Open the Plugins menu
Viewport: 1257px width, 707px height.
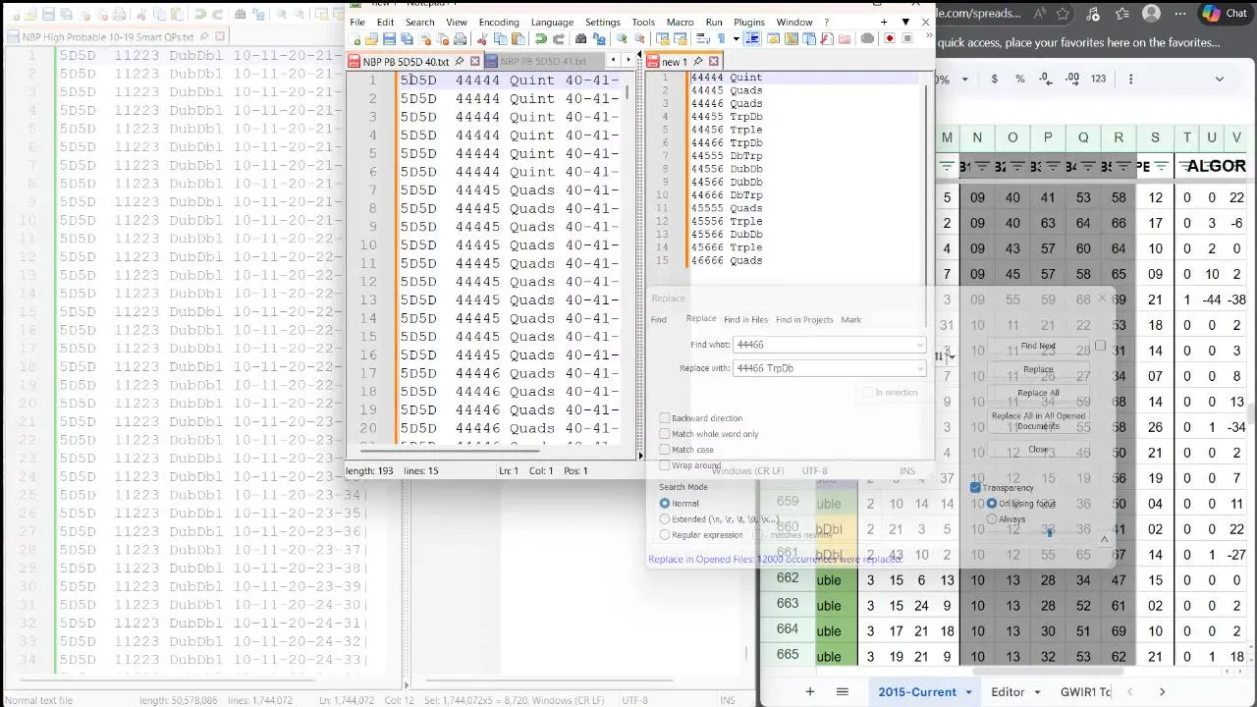click(x=748, y=22)
